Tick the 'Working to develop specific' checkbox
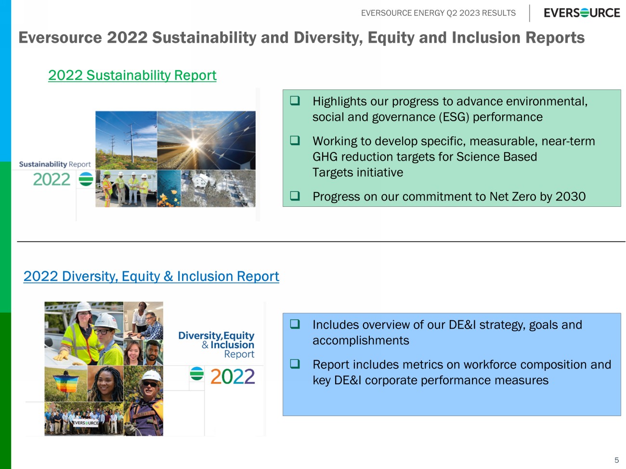The image size is (626, 469). 295,141
